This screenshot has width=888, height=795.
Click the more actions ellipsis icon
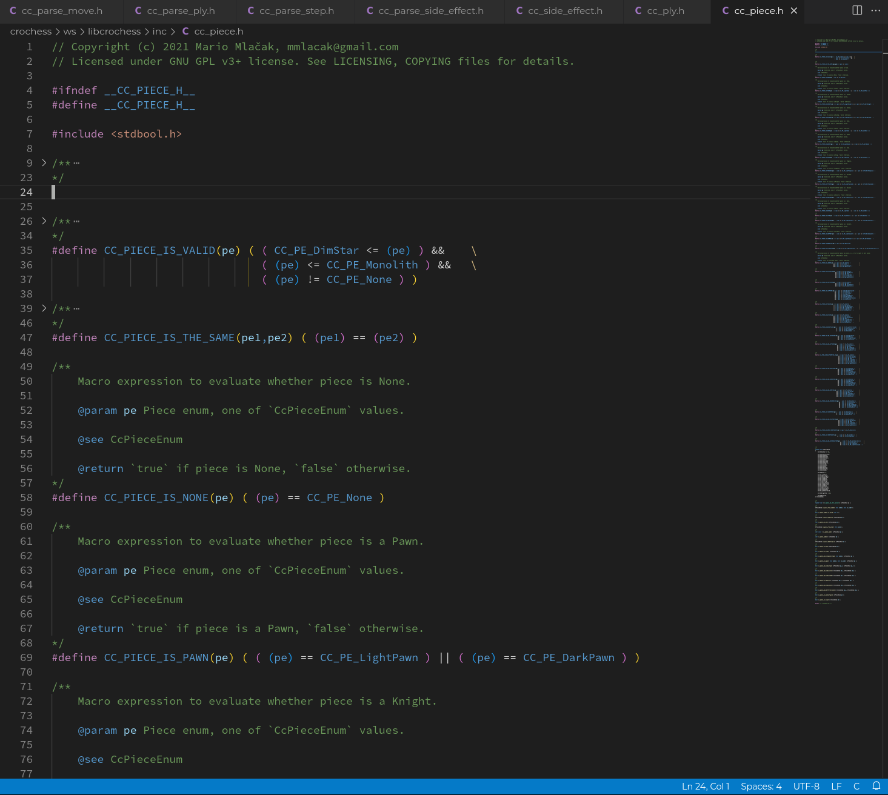(x=876, y=10)
